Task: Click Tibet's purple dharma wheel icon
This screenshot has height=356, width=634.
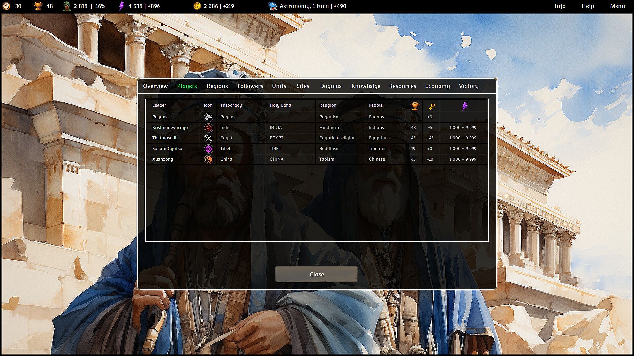Action: click(208, 149)
